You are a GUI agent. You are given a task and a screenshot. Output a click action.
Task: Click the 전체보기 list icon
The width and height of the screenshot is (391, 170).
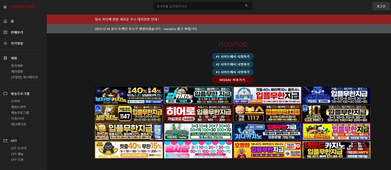(x=5, y=32)
